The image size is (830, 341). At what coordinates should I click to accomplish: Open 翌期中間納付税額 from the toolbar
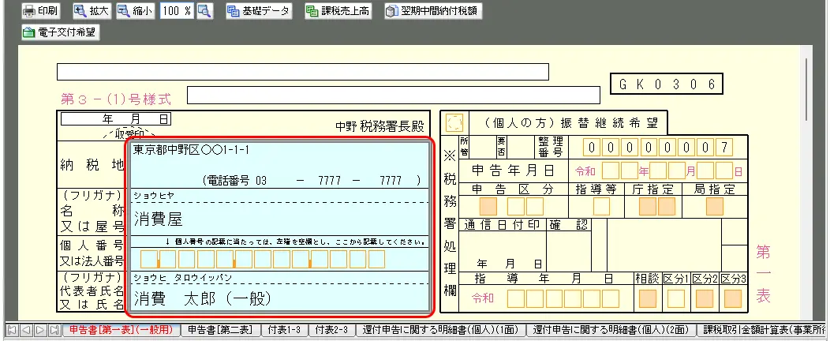pyautogui.click(x=432, y=11)
